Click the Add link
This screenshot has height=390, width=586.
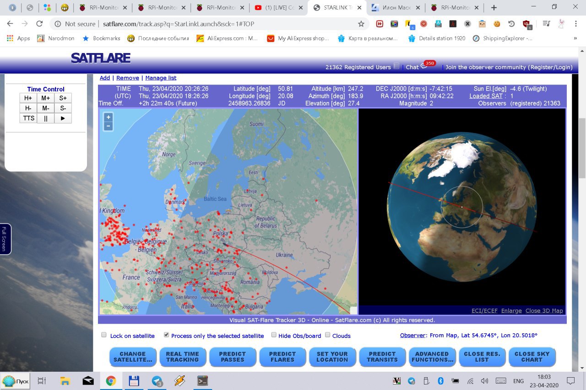point(105,78)
